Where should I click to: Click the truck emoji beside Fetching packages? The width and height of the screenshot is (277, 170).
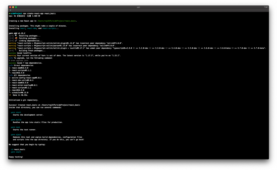pyautogui.click(x=16, y=38)
